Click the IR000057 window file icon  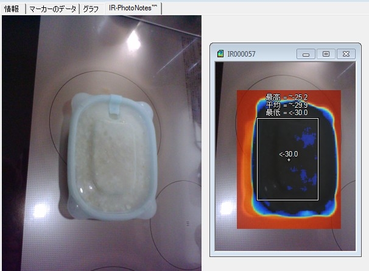[220, 54]
